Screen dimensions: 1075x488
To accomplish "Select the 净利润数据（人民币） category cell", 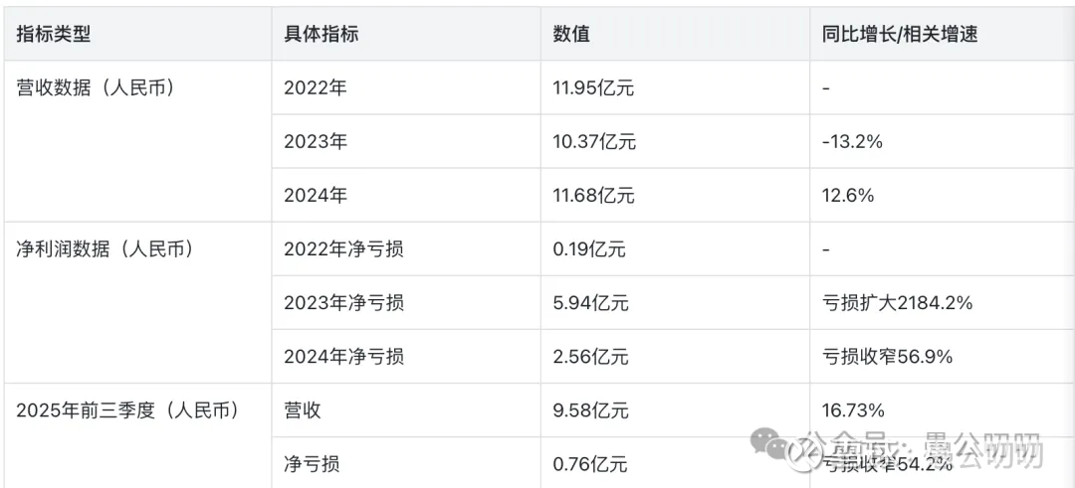I will point(106,248).
